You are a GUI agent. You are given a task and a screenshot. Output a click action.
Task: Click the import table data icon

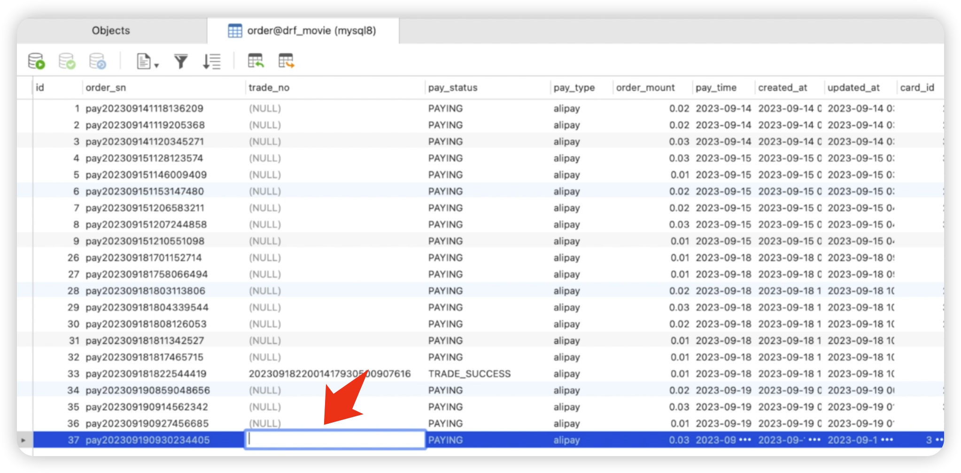coord(256,61)
